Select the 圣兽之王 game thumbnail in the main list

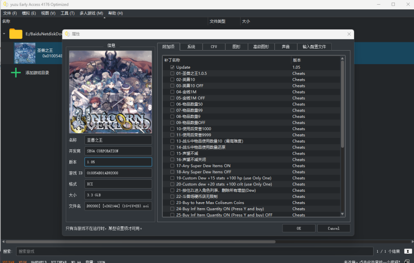pos(25,53)
